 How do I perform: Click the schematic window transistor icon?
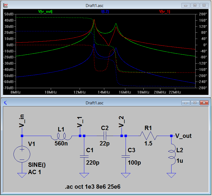tap(5, 103)
